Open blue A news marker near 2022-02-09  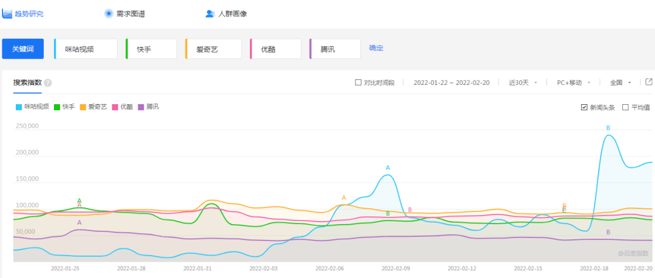click(x=388, y=168)
